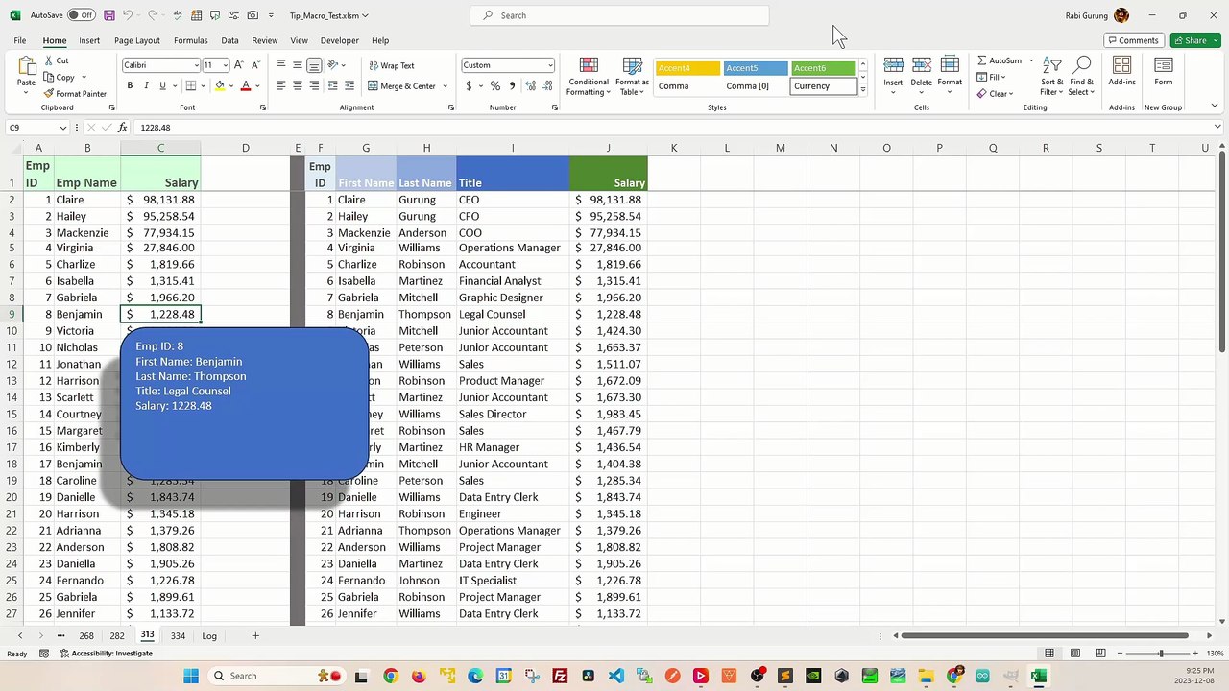Toggle Underline formatting
Screen dimensions: 1229x691
point(162,85)
